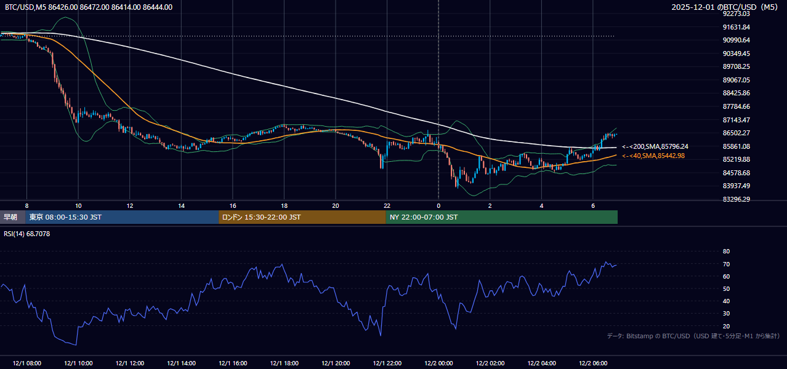Select the 40 SMA label 85442.98

click(653, 156)
